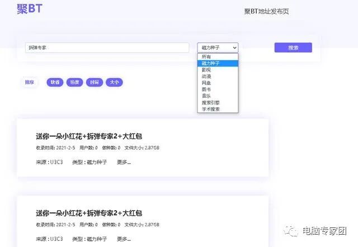Click 做种数: 0 in the second result
The height and width of the screenshot is (247, 358).
111,225
